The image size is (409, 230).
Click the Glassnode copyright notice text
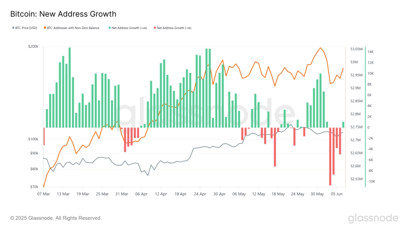(x=56, y=218)
